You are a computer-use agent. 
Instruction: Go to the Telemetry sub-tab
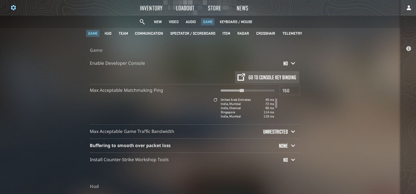click(292, 34)
